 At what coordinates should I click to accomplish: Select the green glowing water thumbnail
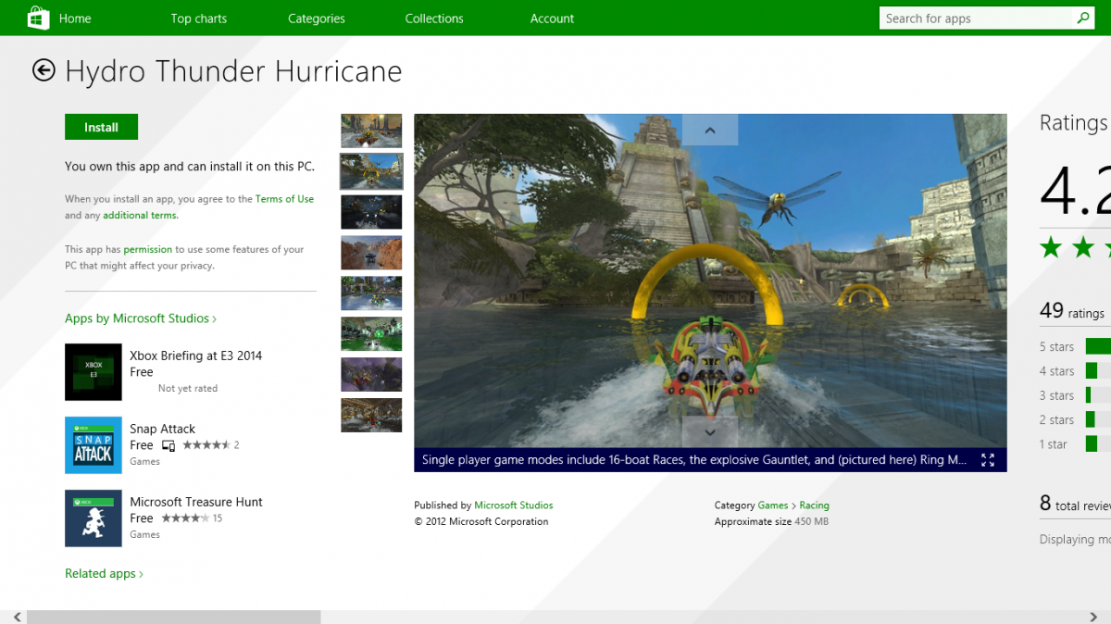371,333
